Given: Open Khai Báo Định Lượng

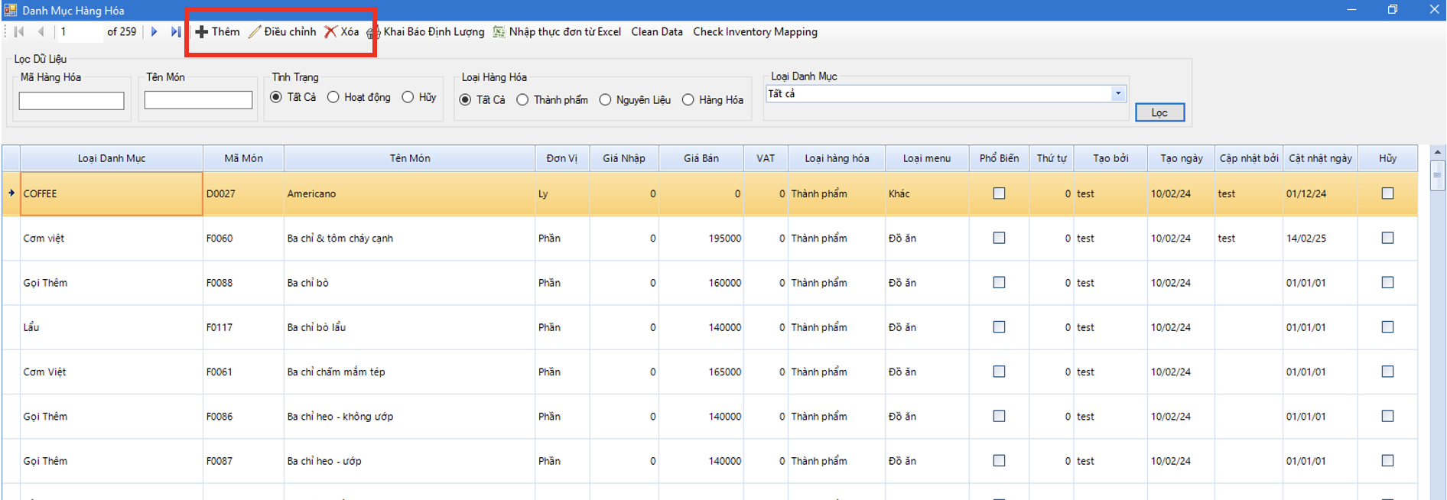Looking at the screenshot, I should point(426,31).
